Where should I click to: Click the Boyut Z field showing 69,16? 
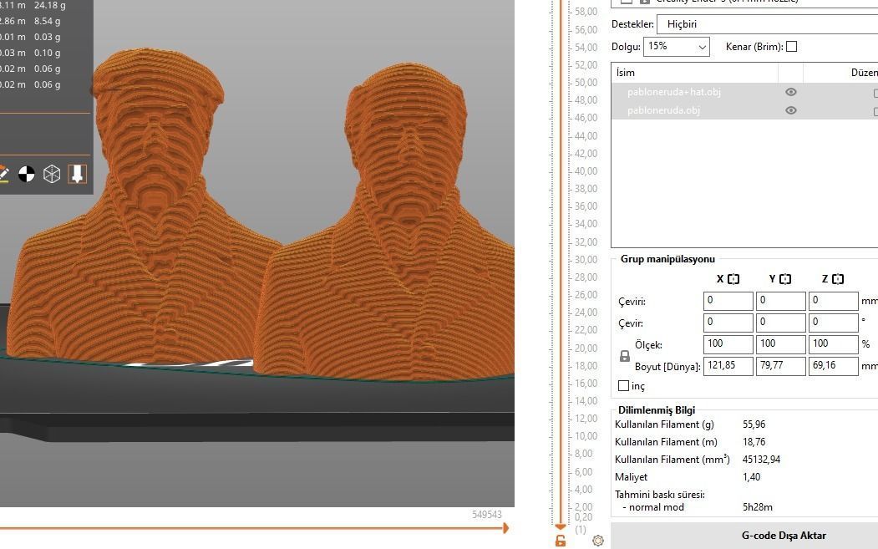tap(833, 366)
